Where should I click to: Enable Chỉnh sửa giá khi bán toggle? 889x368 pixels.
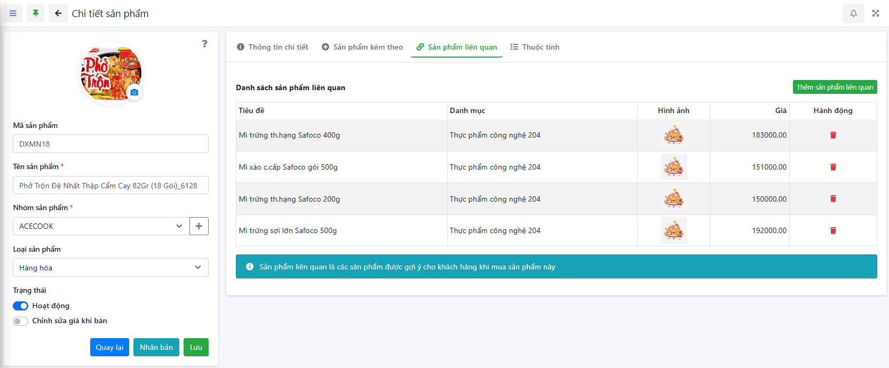tap(20, 321)
